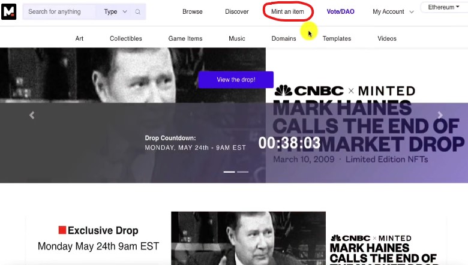
Task: Expand the My Account menu
Action: click(x=393, y=11)
